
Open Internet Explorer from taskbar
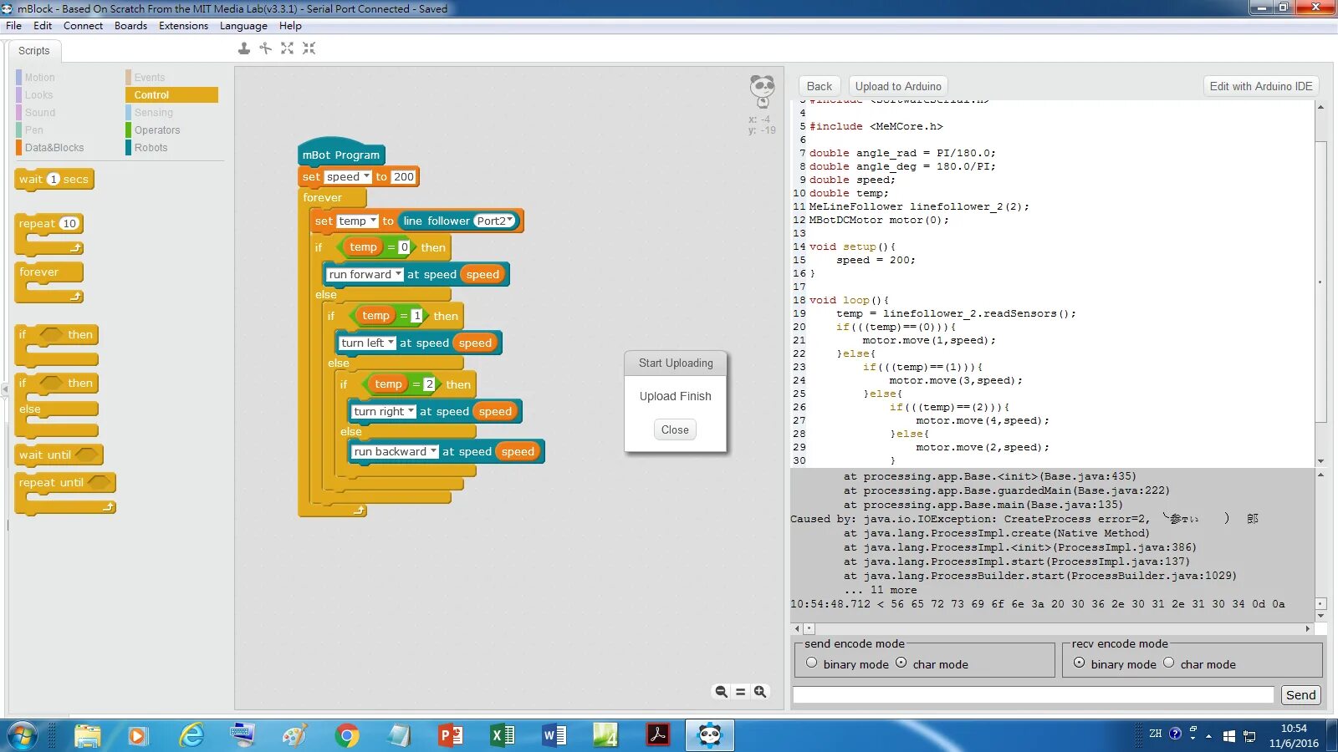(x=192, y=736)
